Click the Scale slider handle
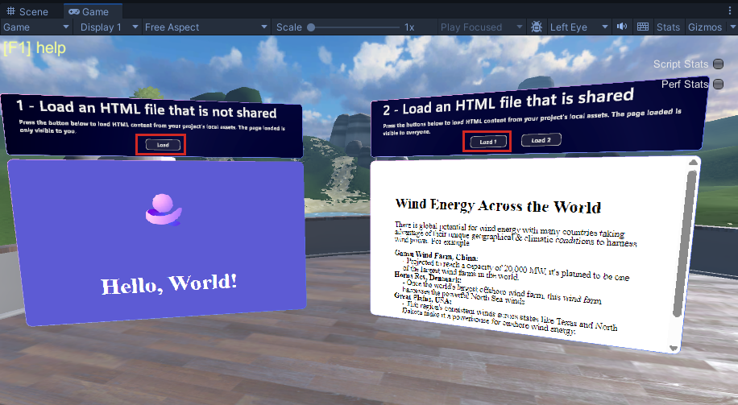Screen dimensions: 738x405 311,27
